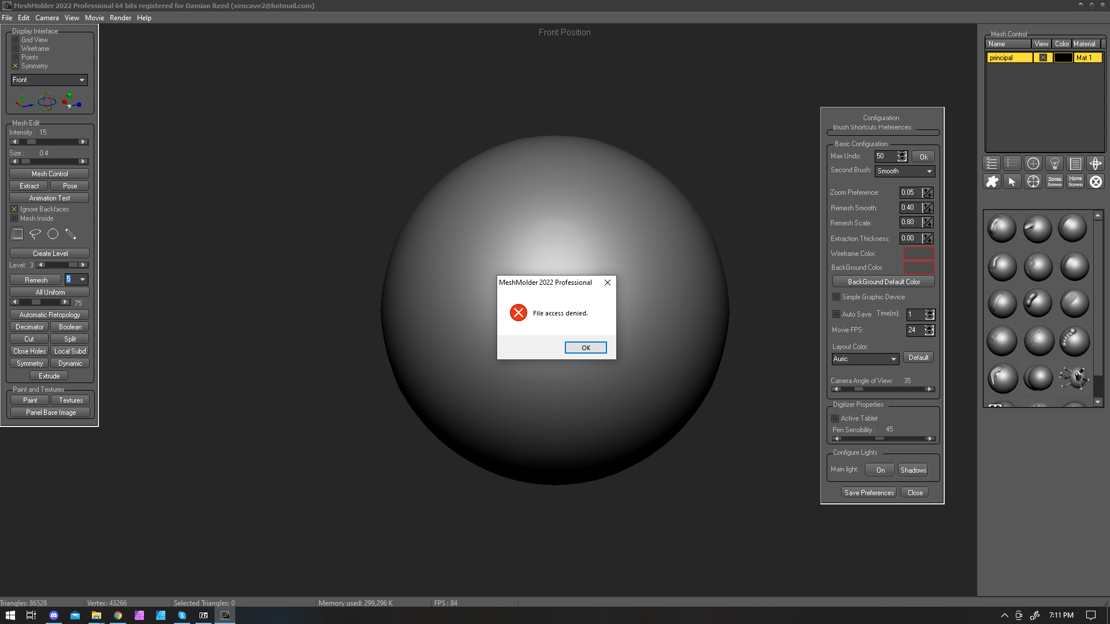Click percent icon beside Zoom Preference
This screenshot has width=1110, height=624.
[x=927, y=192]
